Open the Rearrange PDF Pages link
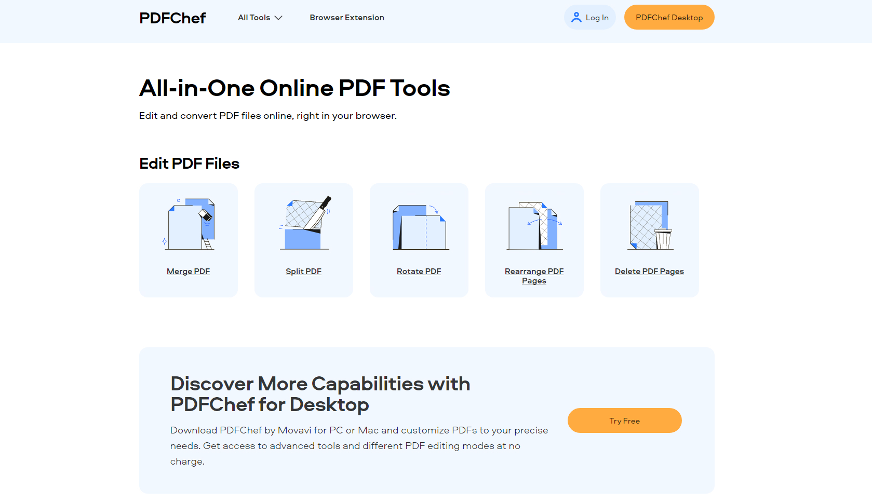 click(534, 276)
